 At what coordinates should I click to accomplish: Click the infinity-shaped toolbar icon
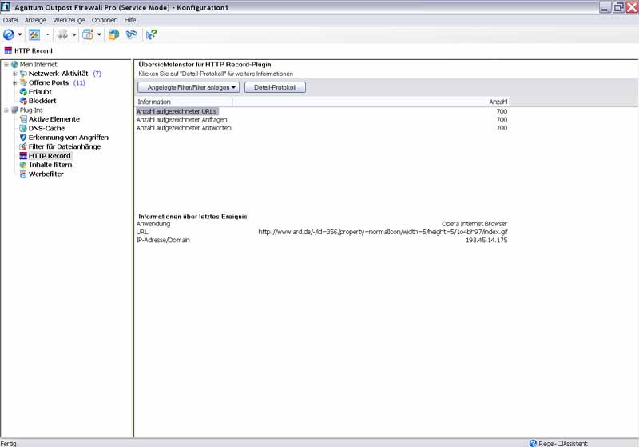pyautogui.click(x=130, y=34)
